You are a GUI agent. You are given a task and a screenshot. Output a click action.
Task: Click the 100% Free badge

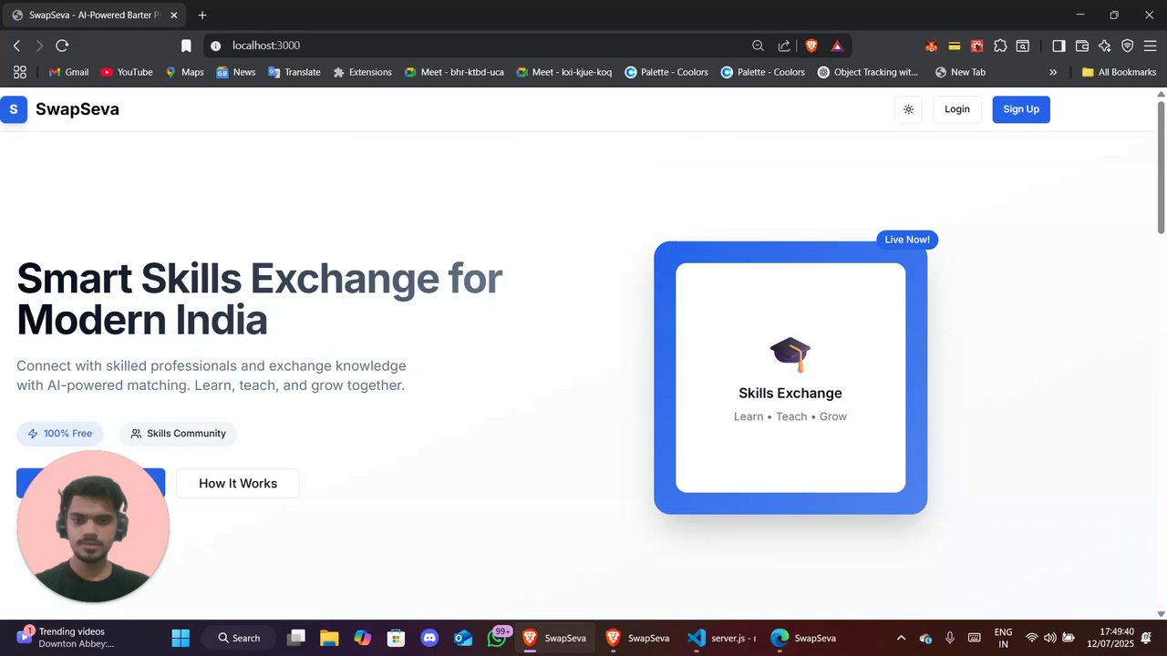pyautogui.click(x=60, y=434)
